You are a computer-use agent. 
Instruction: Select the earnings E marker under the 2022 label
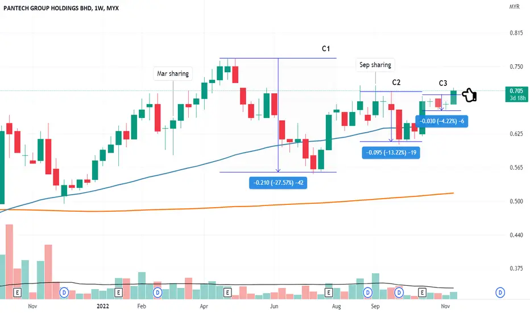point(118,293)
